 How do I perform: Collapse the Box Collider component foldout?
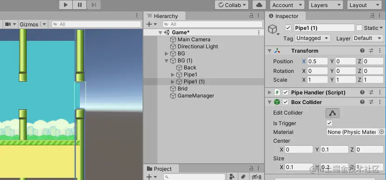click(x=270, y=102)
